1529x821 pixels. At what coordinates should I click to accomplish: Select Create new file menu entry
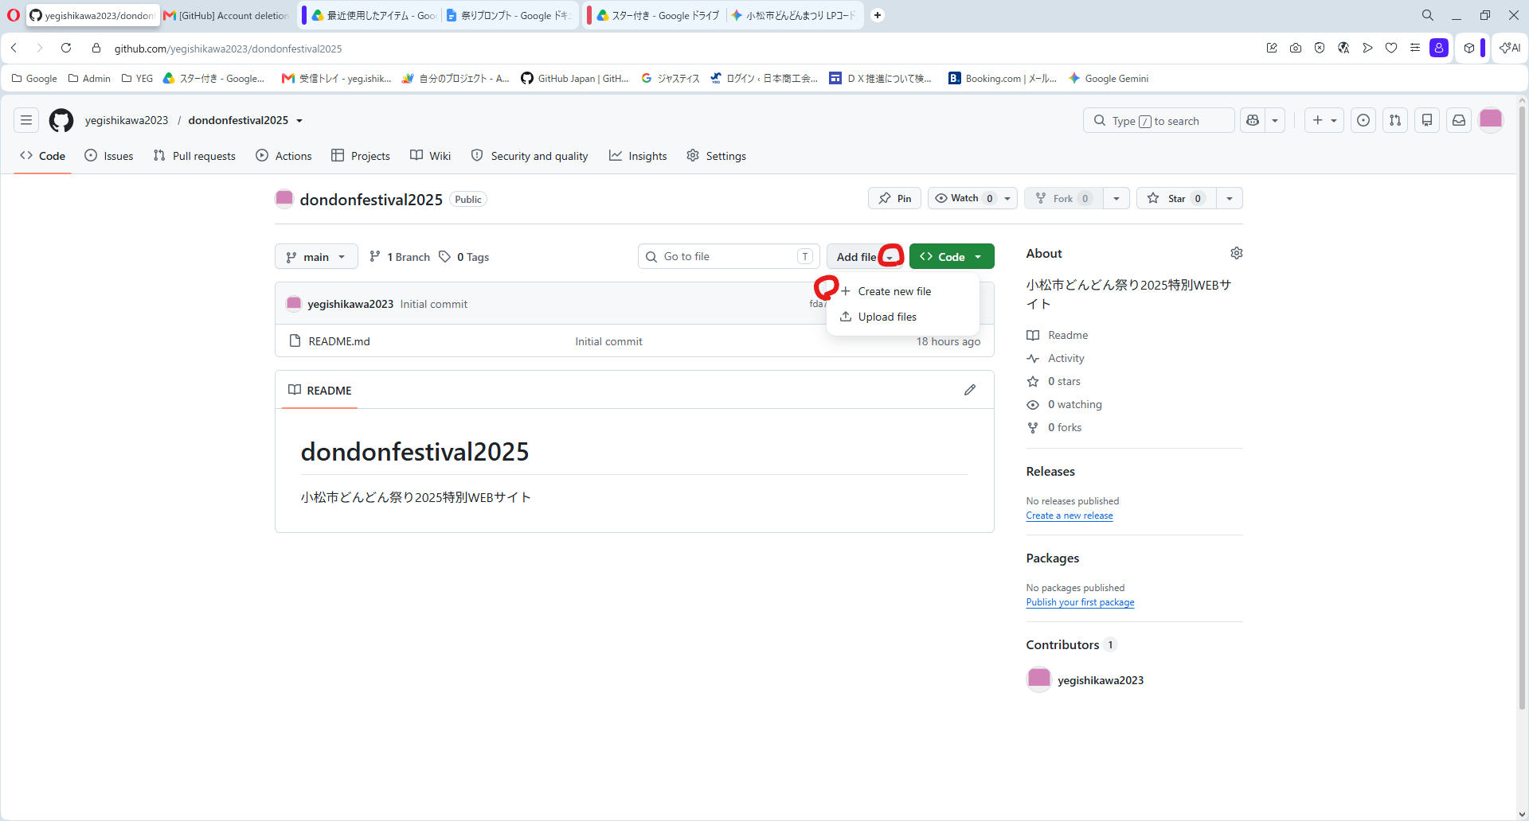(903, 291)
